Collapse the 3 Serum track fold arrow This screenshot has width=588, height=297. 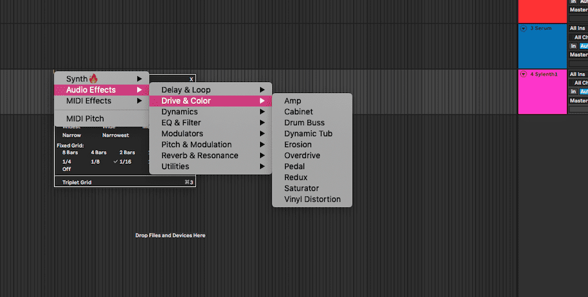[x=523, y=28]
